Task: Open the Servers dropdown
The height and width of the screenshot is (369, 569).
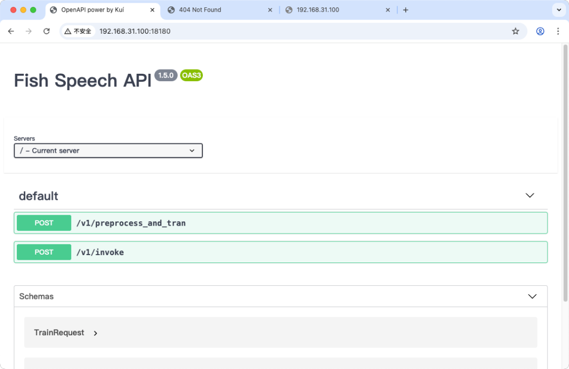Action: pyautogui.click(x=108, y=151)
